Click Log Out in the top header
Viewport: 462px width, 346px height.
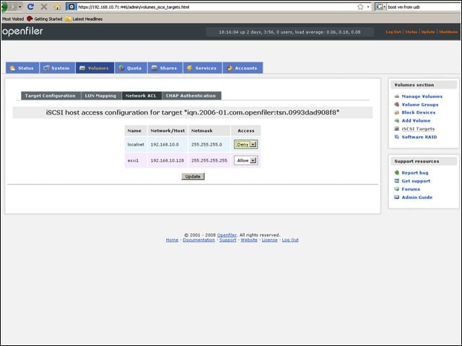coord(393,32)
